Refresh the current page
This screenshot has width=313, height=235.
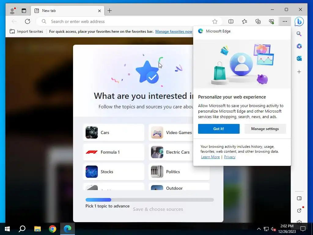(x=28, y=21)
